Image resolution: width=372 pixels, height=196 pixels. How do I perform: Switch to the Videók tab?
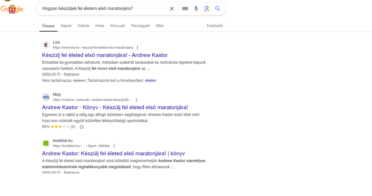pyautogui.click(x=83, y=26)
